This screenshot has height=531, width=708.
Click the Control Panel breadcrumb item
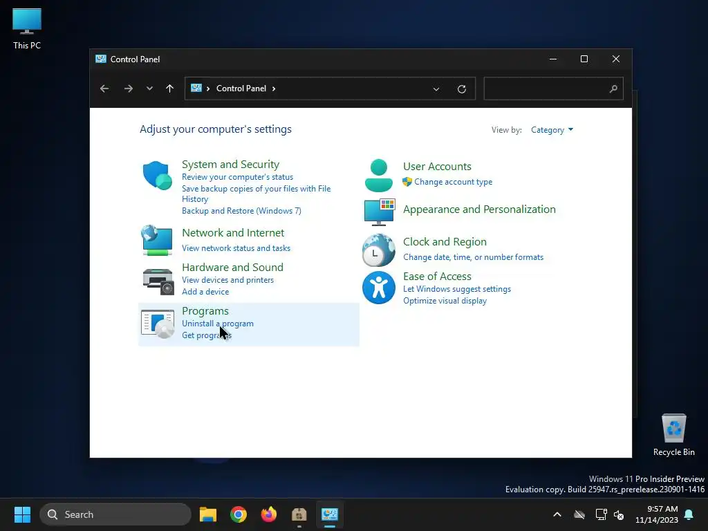click(x=241, y=88)
